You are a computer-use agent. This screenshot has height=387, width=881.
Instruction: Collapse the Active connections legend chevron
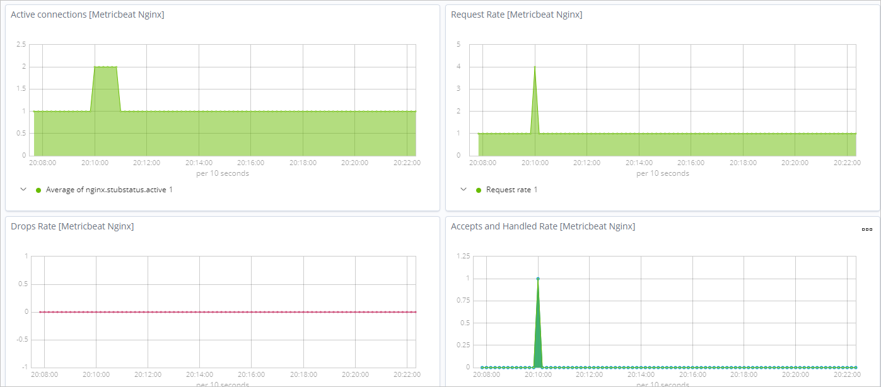pyautogui.click(x=23, y=189)
